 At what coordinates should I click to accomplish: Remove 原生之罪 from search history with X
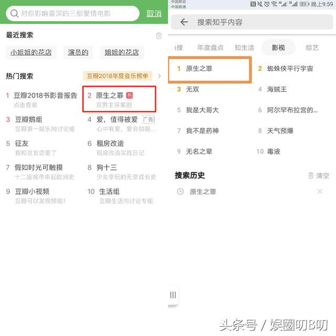pyautogui.click(x=320, y=191)
